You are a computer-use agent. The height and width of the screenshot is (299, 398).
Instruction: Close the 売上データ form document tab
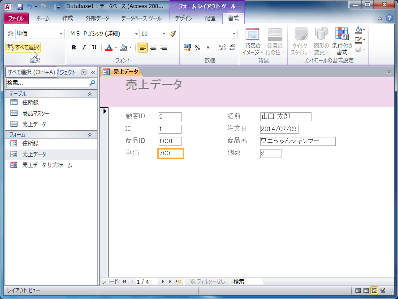tap(389, 72)
